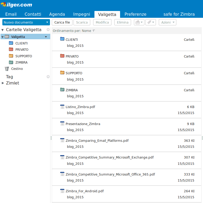Click icon of Zimbra_For_Android.pdf
203x203 pixels.
tap(62, 191)
